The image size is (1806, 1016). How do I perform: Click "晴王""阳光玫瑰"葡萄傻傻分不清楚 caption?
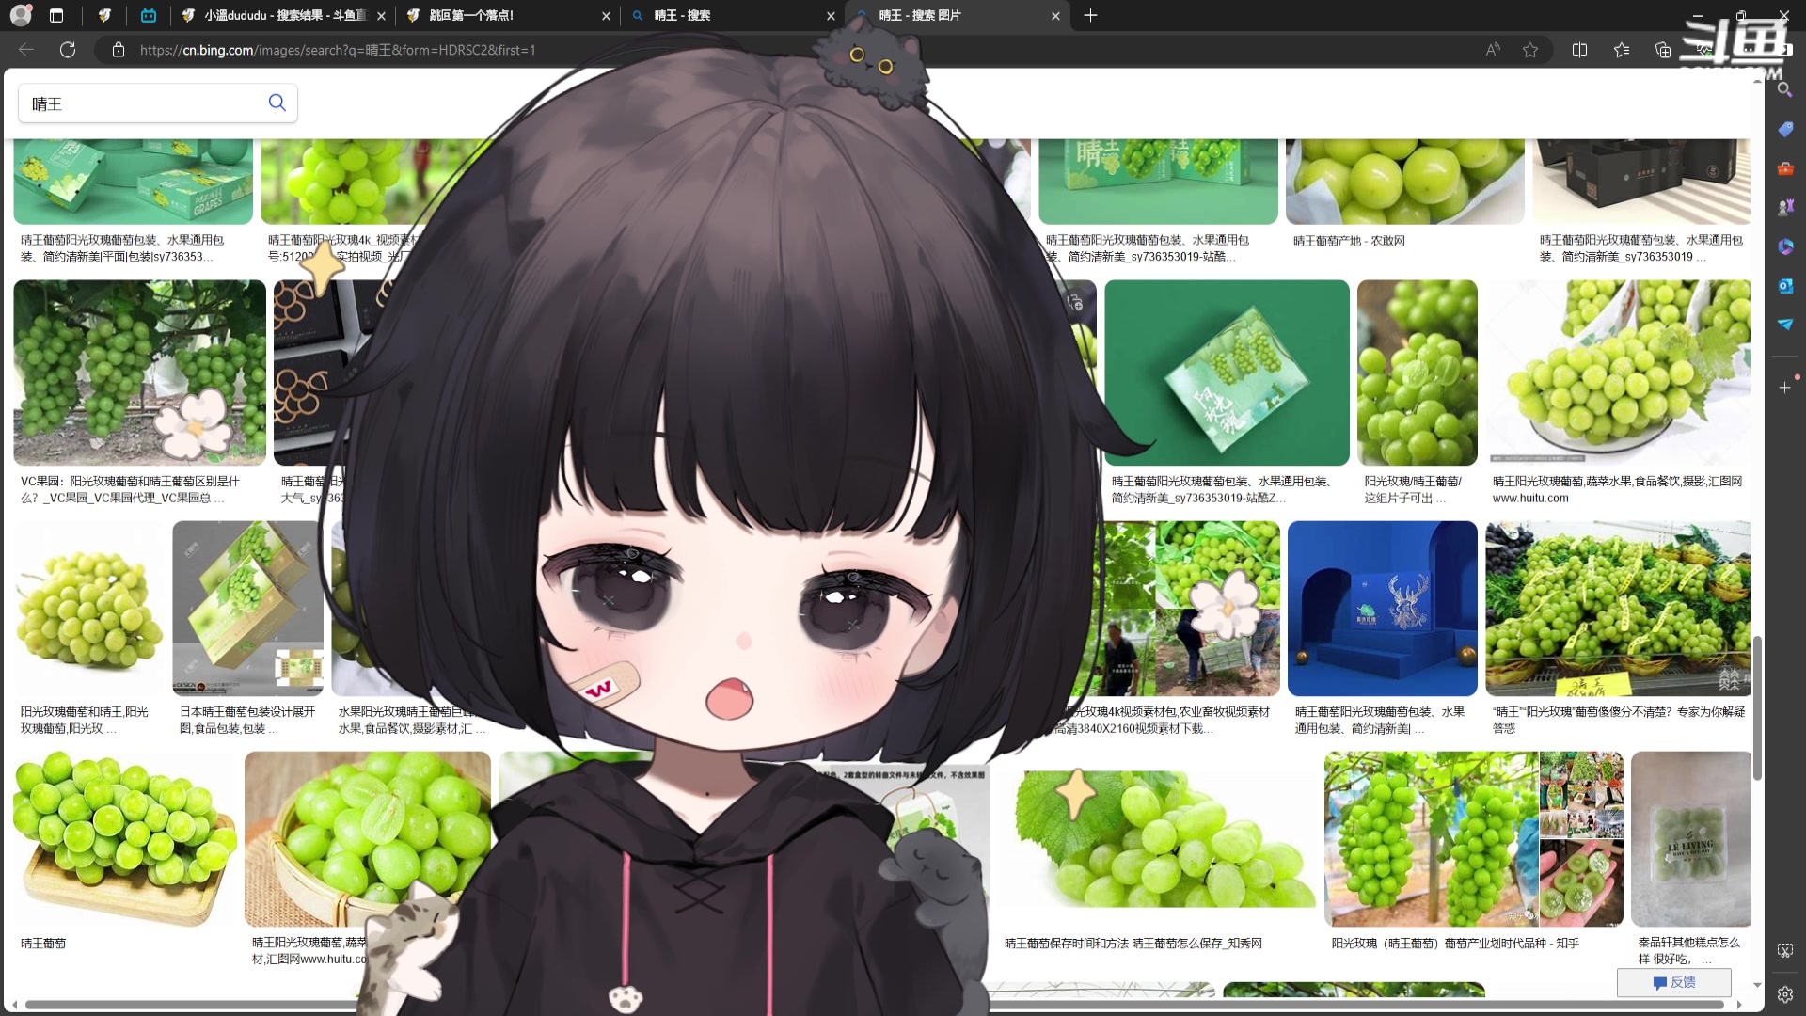pos(1618,720)
